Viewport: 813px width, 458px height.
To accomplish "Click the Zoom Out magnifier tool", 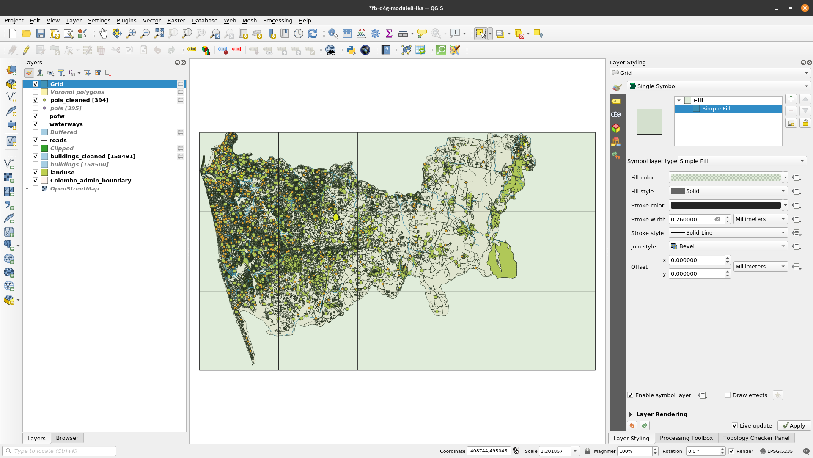I will point(145,34).
